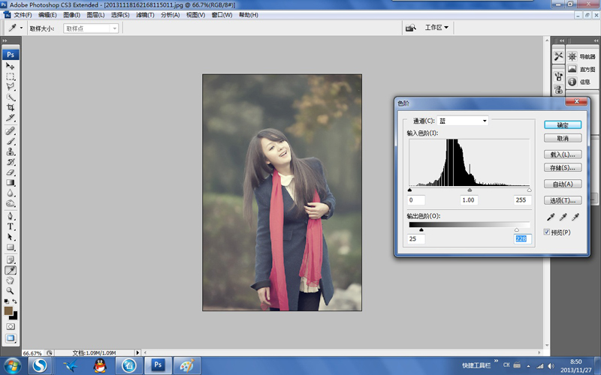This screenshot has height=375, width=601.
Task: Select the Magic Wand tool
Action: click(10, 97)
